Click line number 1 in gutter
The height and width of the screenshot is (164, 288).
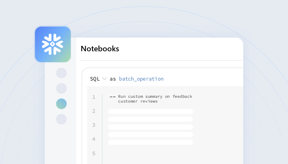[94, 97]
